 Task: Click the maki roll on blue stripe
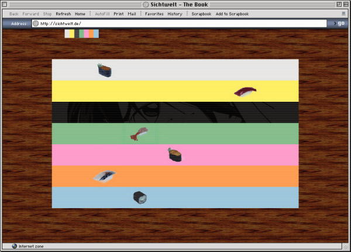pyautogui.click(x=140, y=198)
